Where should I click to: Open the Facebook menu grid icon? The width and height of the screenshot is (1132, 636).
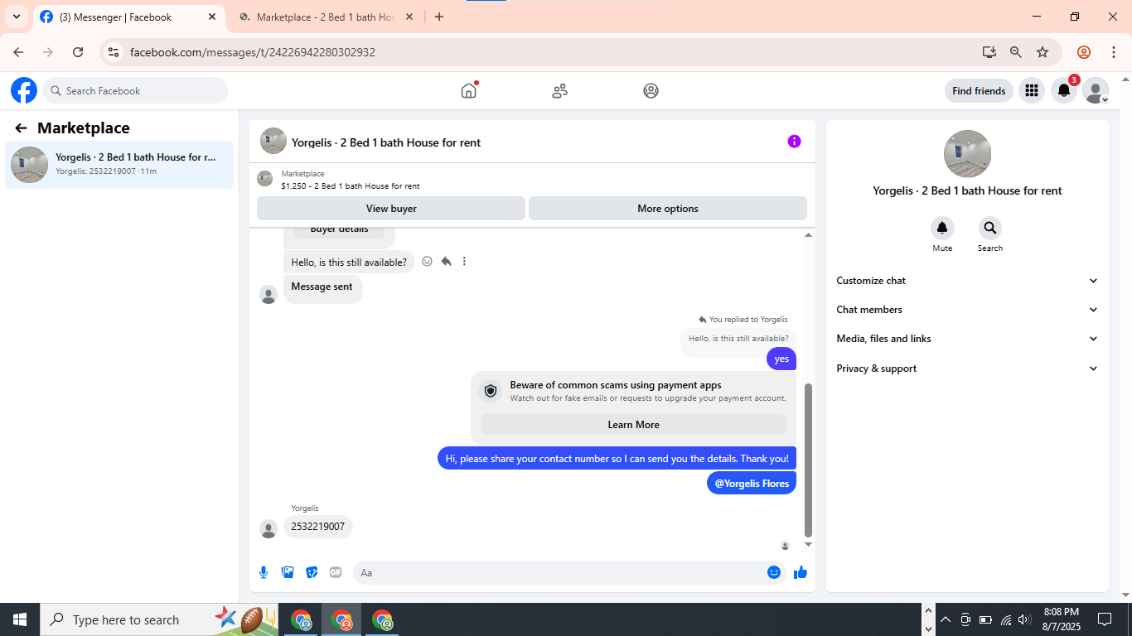1032,90
